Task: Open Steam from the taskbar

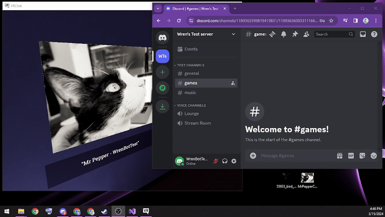Action: point(104,211)
